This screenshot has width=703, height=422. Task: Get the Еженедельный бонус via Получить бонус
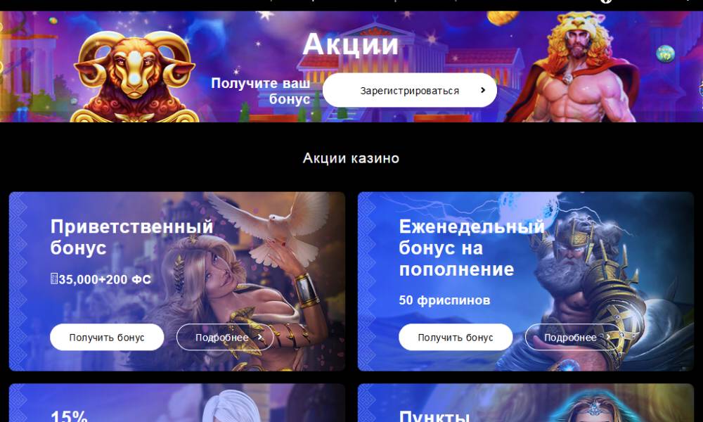tap(456, 337)
